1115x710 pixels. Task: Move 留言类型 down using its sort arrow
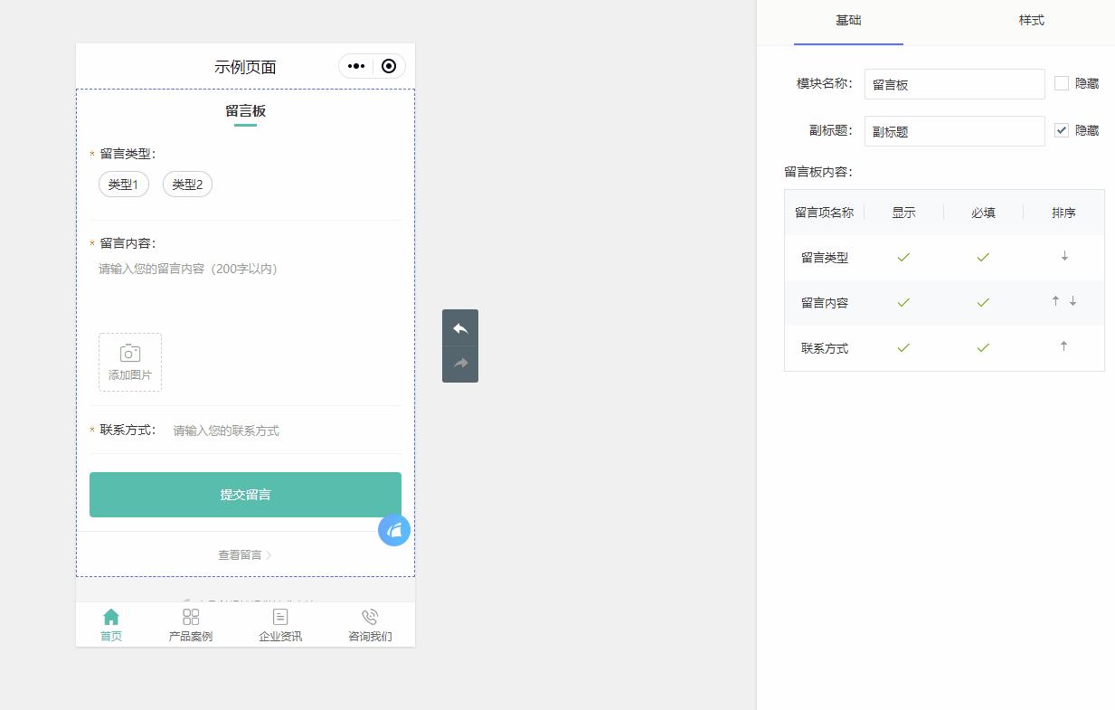click(1064, 257)
